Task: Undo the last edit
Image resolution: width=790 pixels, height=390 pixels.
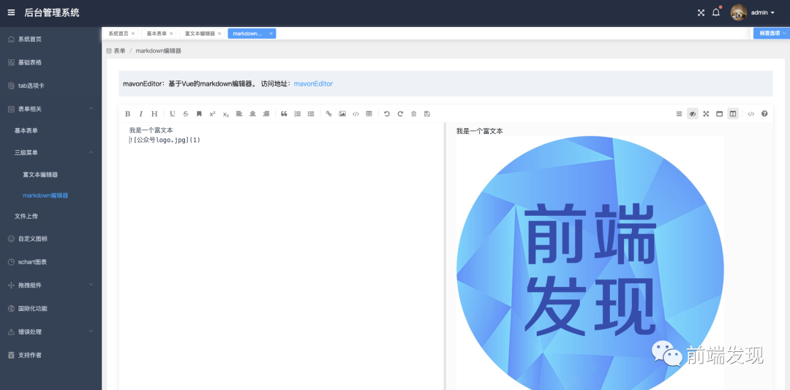Action: click(387, 114)
